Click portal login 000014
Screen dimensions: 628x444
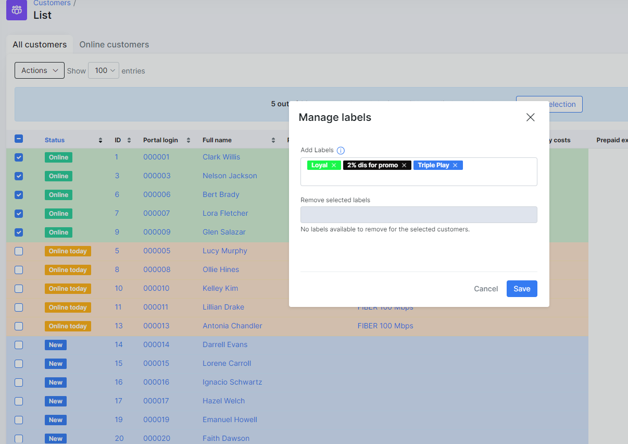[156, 344]
